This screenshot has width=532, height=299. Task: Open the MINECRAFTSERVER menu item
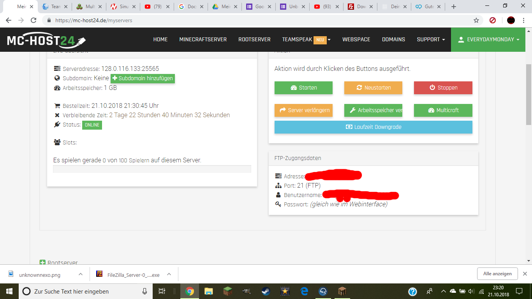click(203, 39)
